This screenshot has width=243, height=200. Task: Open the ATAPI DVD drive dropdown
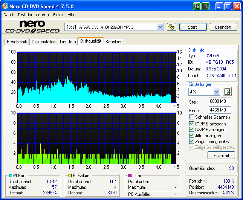[x=160, y=27]
